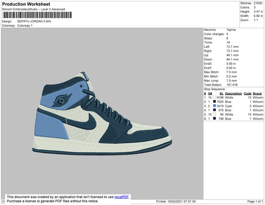The image size is (265, 205).
Task: Click 'White' description in stop row 1
Action: pyautogui.click(x=229, y=98)
